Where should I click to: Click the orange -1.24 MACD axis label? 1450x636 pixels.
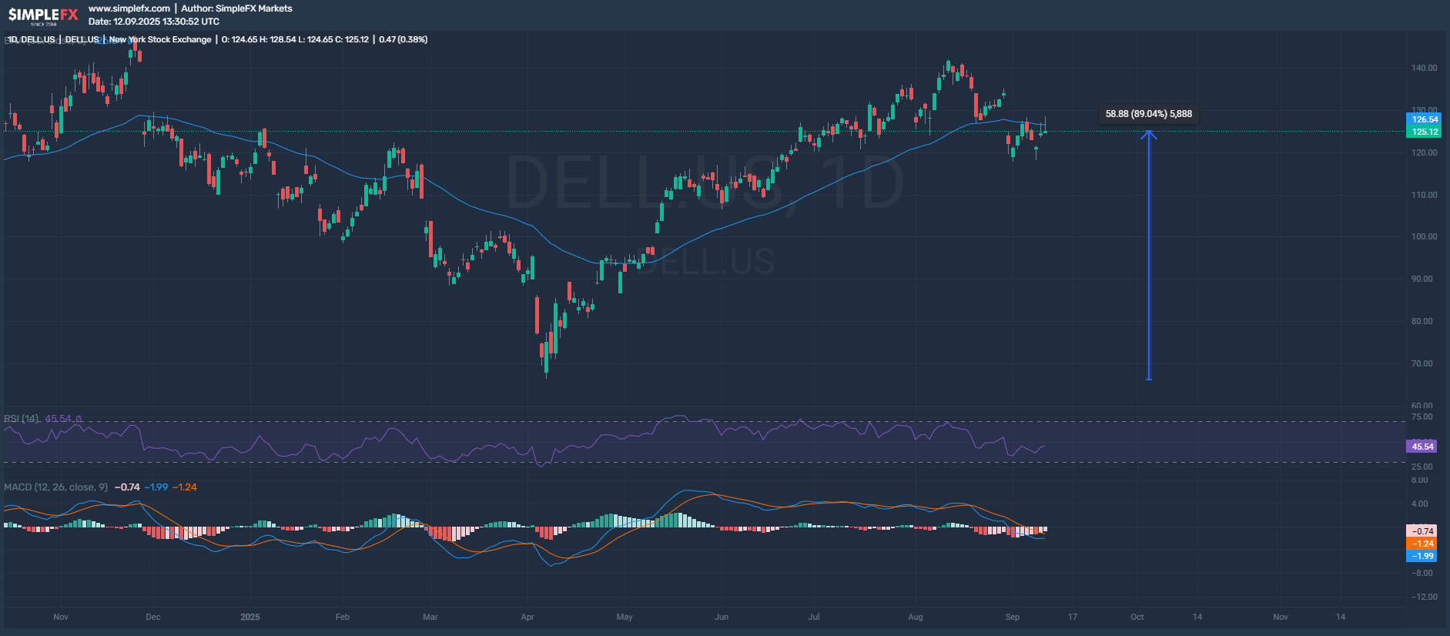[x=1422, y=544]
